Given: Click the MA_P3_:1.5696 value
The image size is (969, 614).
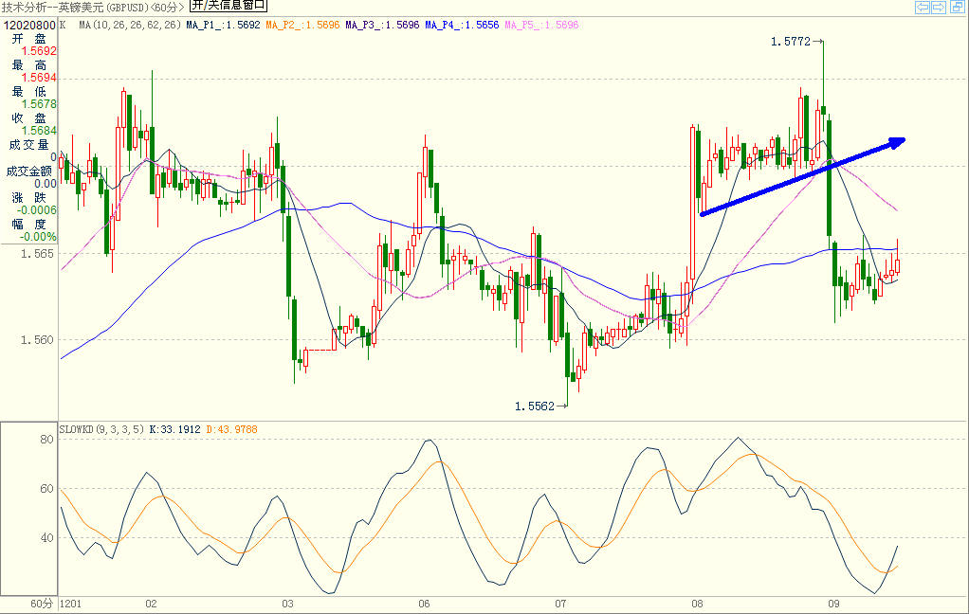Looking at the screenshot, I should point(382,25).
